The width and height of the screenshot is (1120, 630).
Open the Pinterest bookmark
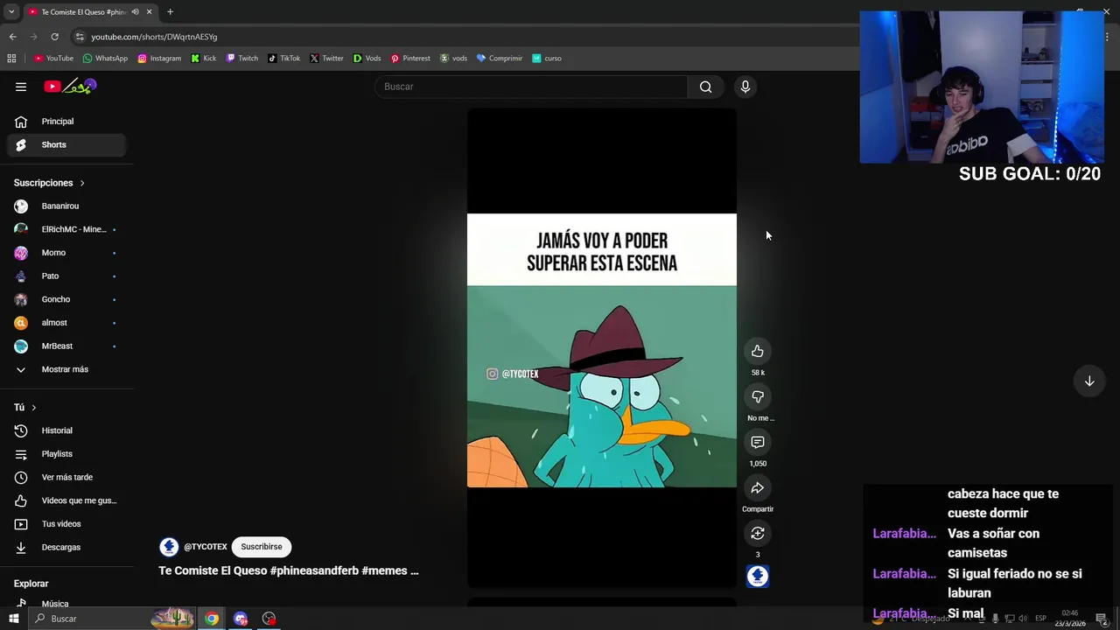410,59
